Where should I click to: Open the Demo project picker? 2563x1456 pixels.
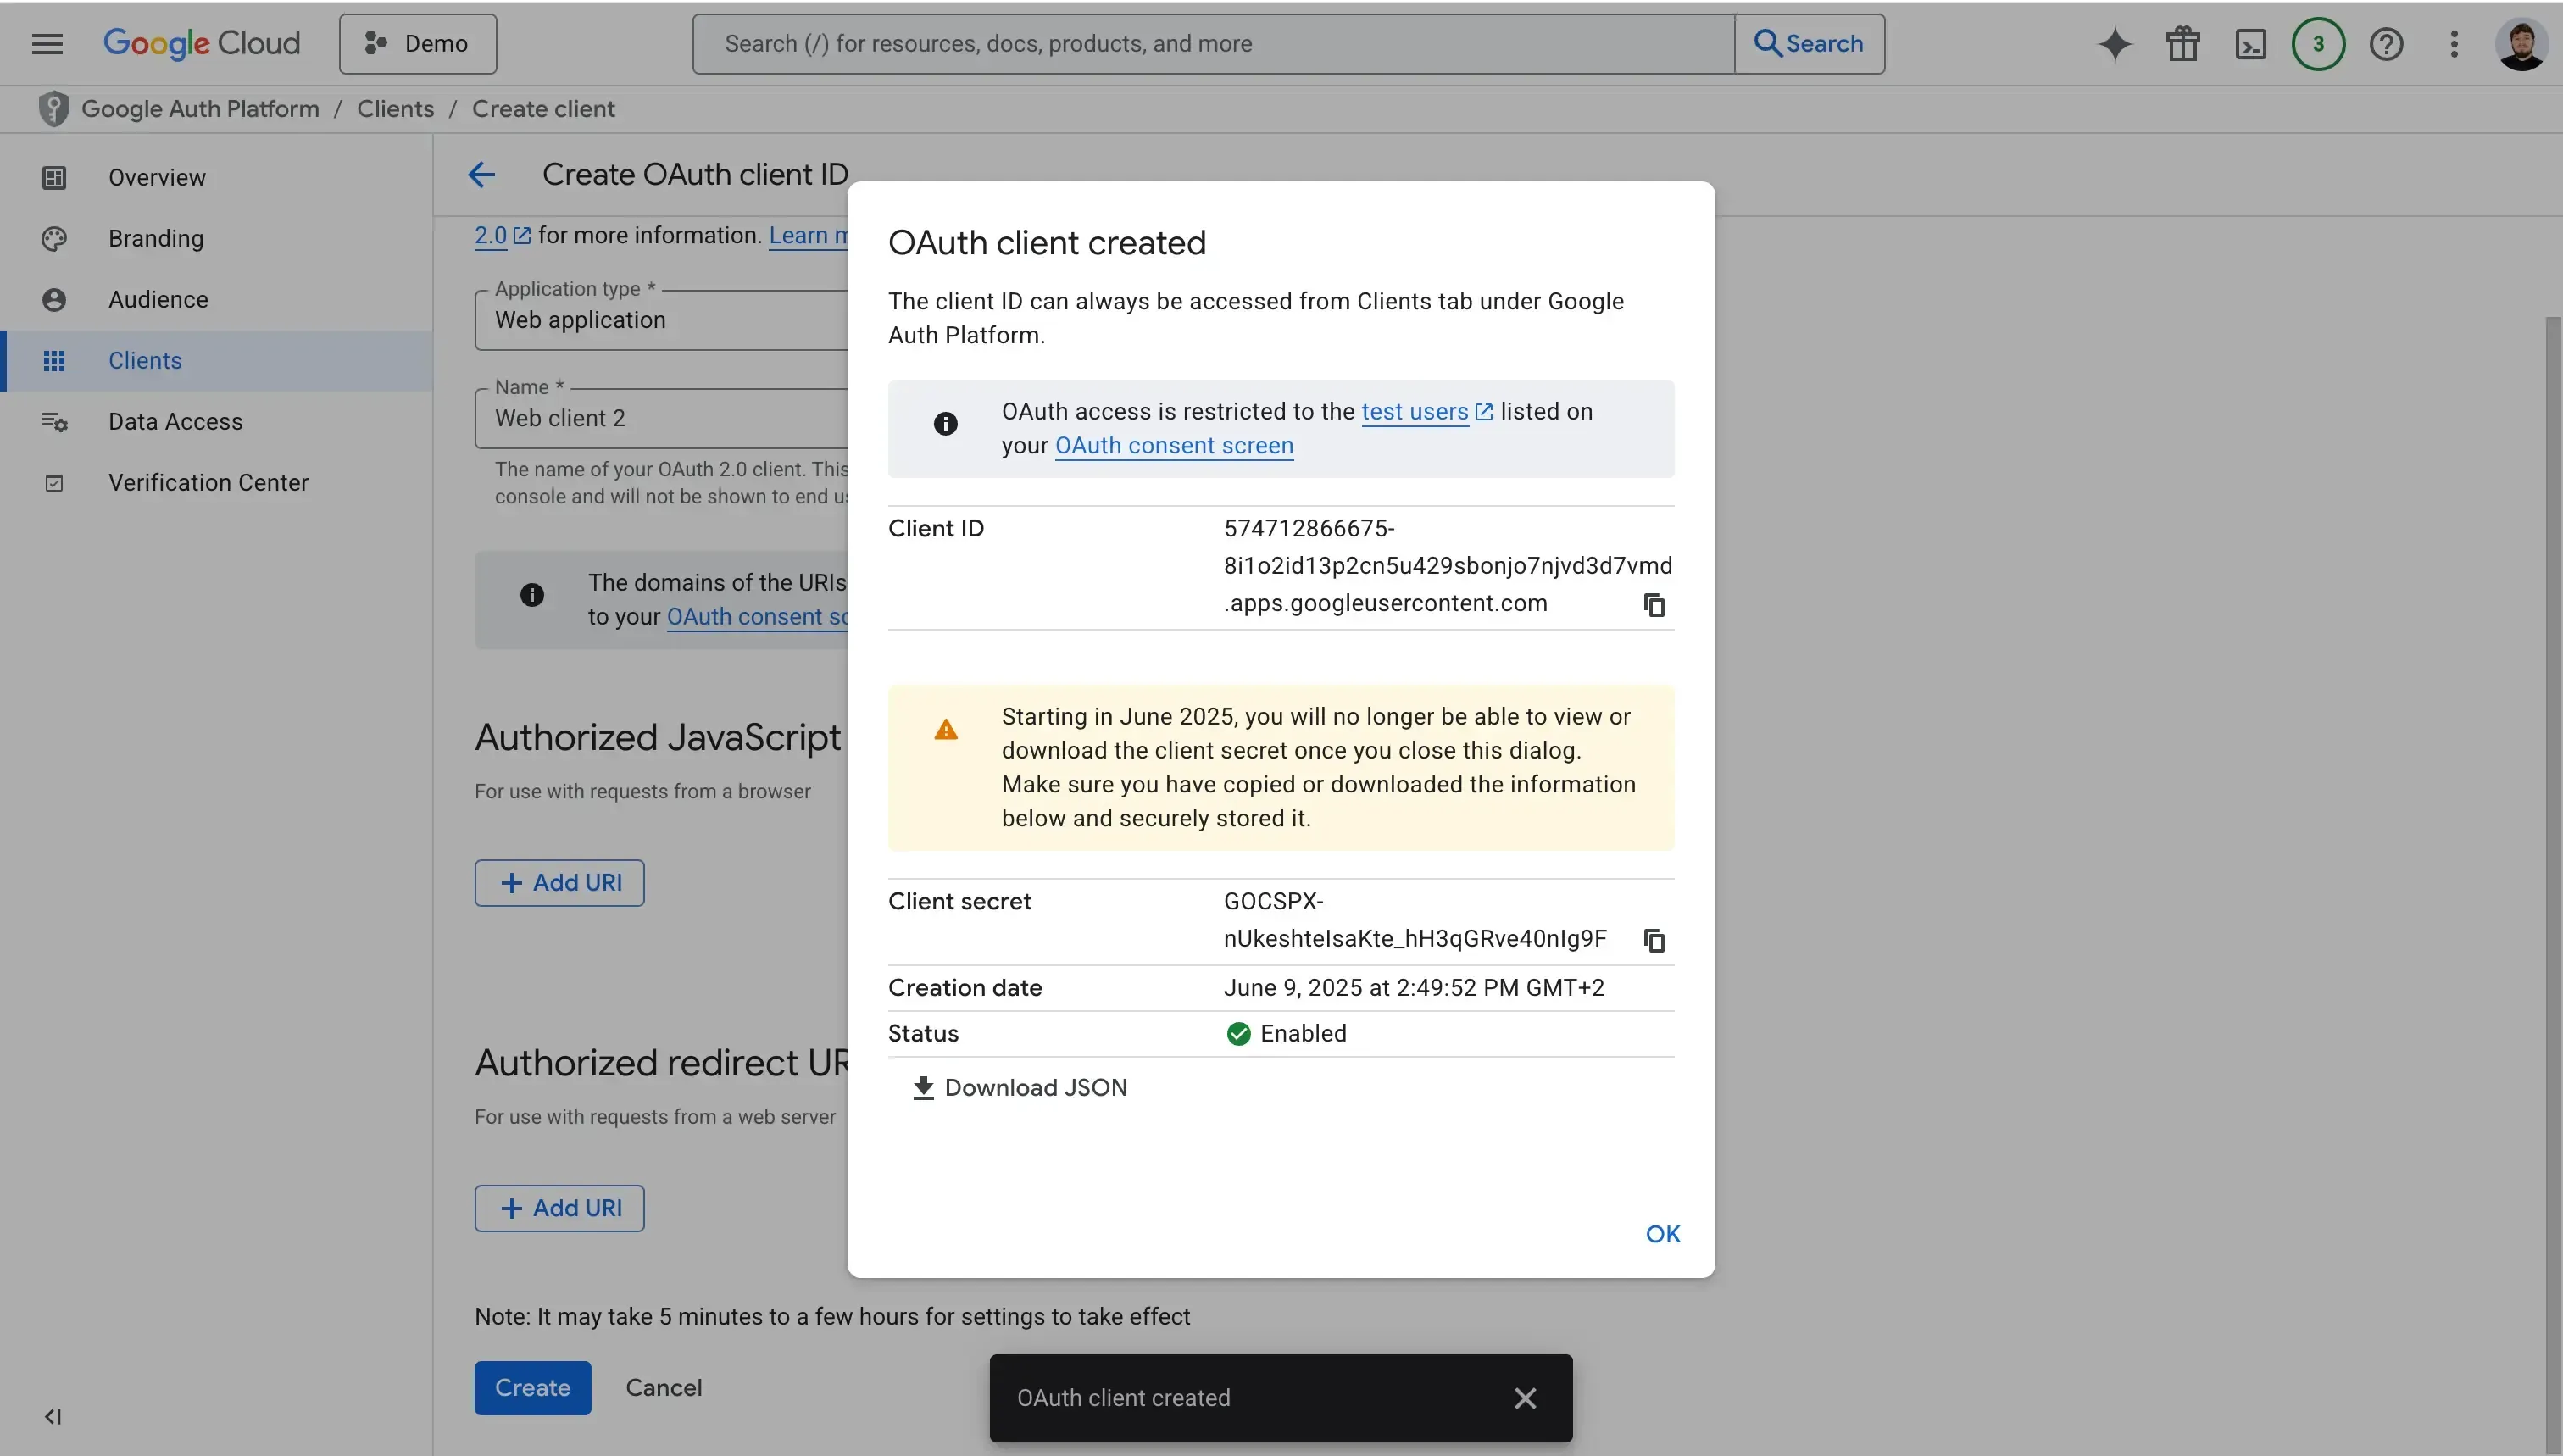417,44
